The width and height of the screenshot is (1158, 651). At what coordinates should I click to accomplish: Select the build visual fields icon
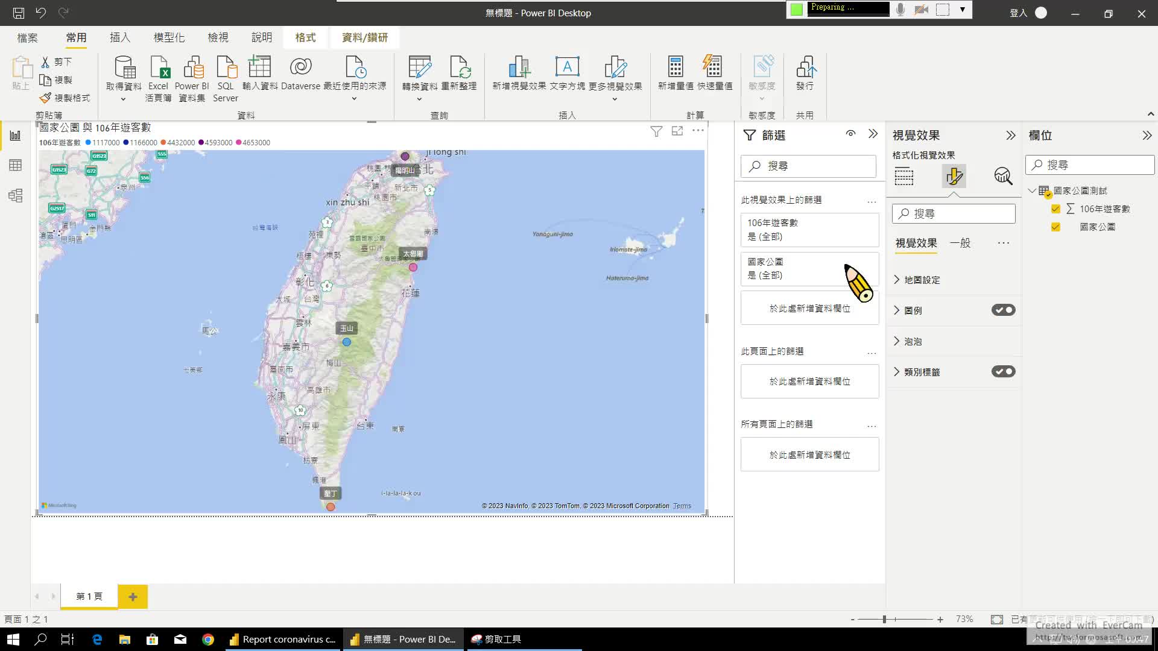tap(904, 176)
